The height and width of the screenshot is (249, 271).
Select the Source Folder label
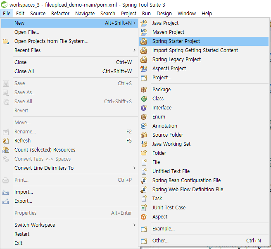pyautogui.click(x=168, y=135)
